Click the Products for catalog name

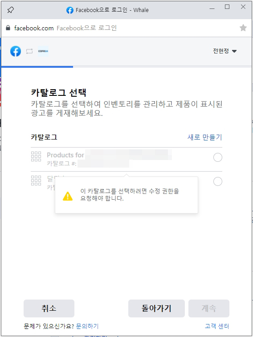[65, 155]
